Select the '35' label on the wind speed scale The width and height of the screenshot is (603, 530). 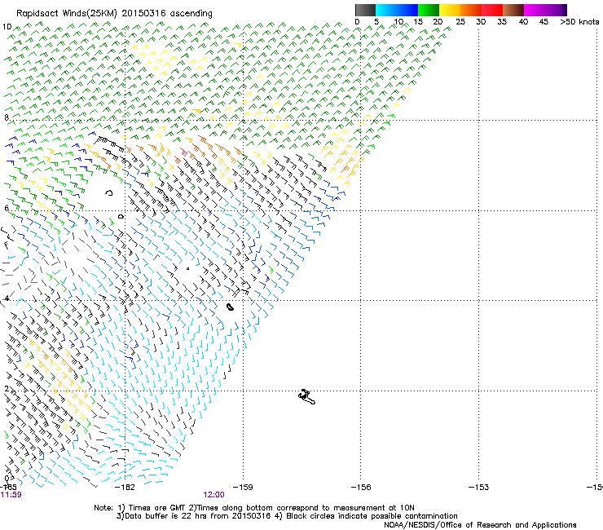[x=502, y=22]
